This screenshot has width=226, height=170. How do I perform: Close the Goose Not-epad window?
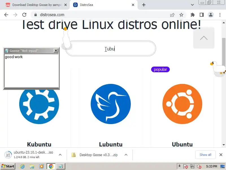(x=56, y=51)
